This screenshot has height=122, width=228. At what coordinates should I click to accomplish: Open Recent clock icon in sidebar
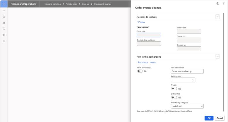tap(4, 29)
